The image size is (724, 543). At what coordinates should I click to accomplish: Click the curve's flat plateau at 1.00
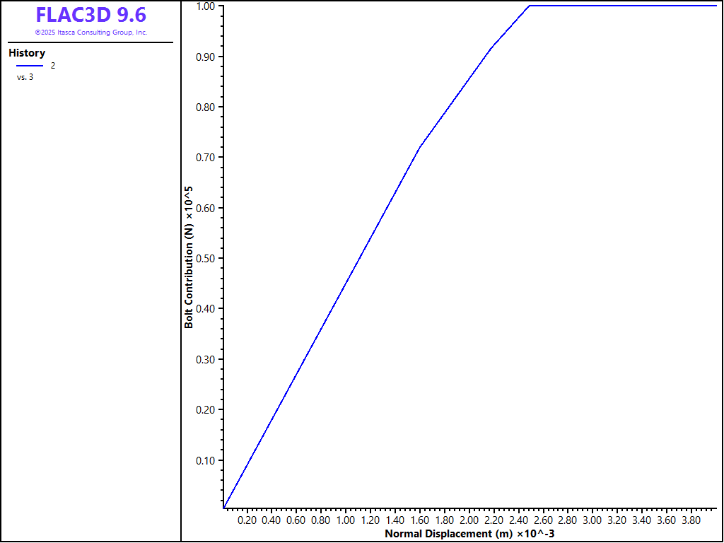tap(622, 6)
